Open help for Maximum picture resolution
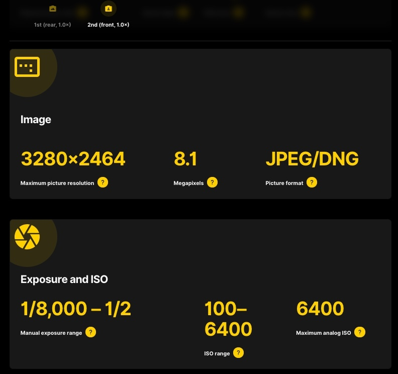Image resolution: width=398 pixels, height=374 pixels. (x=103, y=182)
